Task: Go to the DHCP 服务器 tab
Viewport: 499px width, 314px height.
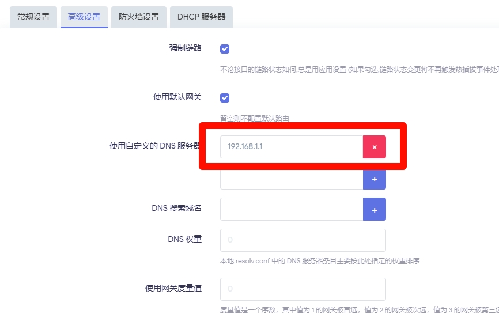Action: click(201, 17)
